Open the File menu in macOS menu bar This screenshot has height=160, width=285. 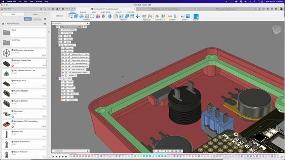click(x=20, y=1)
